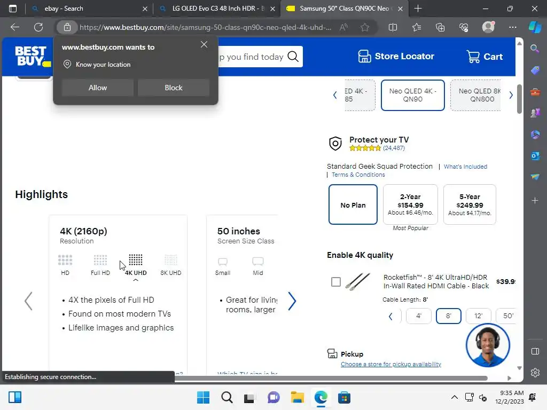Switch to the LG OLED Evo C3 tab
This screenshot has width=547, height=410.
(218, 9)
